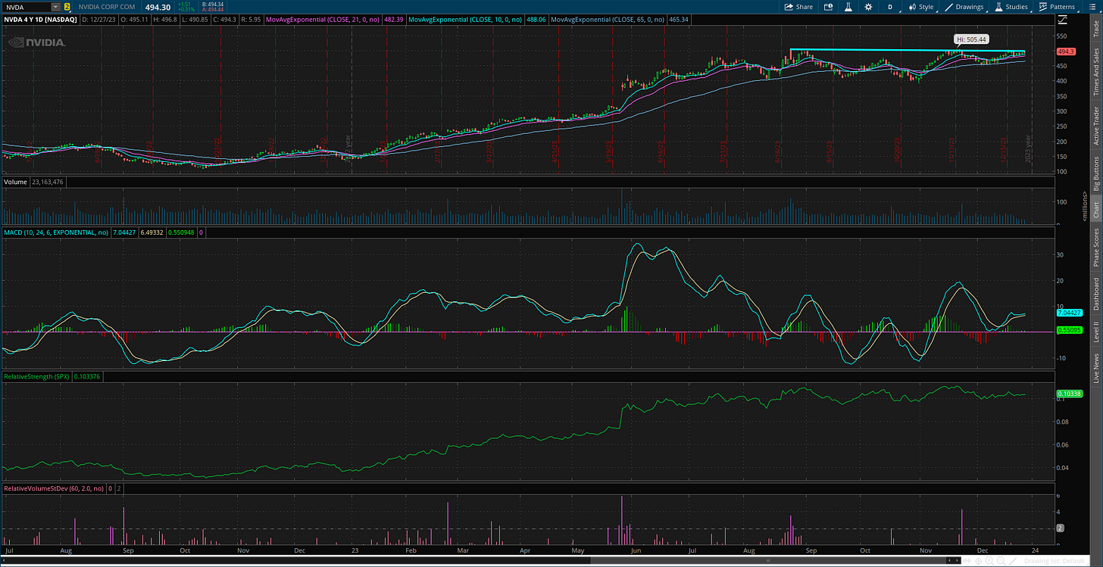
Task: Open chart settings gear icon
Action: click(868, 6)
